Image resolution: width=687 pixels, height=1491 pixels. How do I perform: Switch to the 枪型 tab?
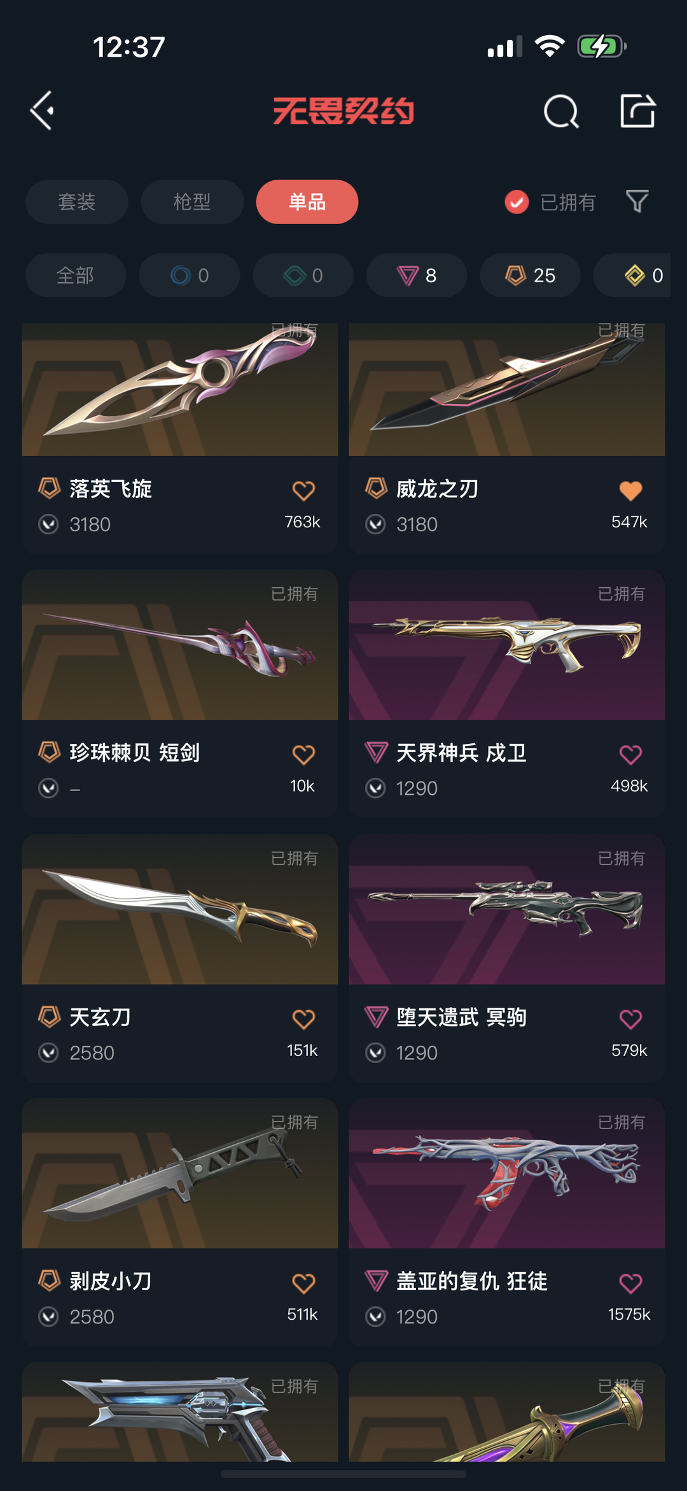coord(192,202)
